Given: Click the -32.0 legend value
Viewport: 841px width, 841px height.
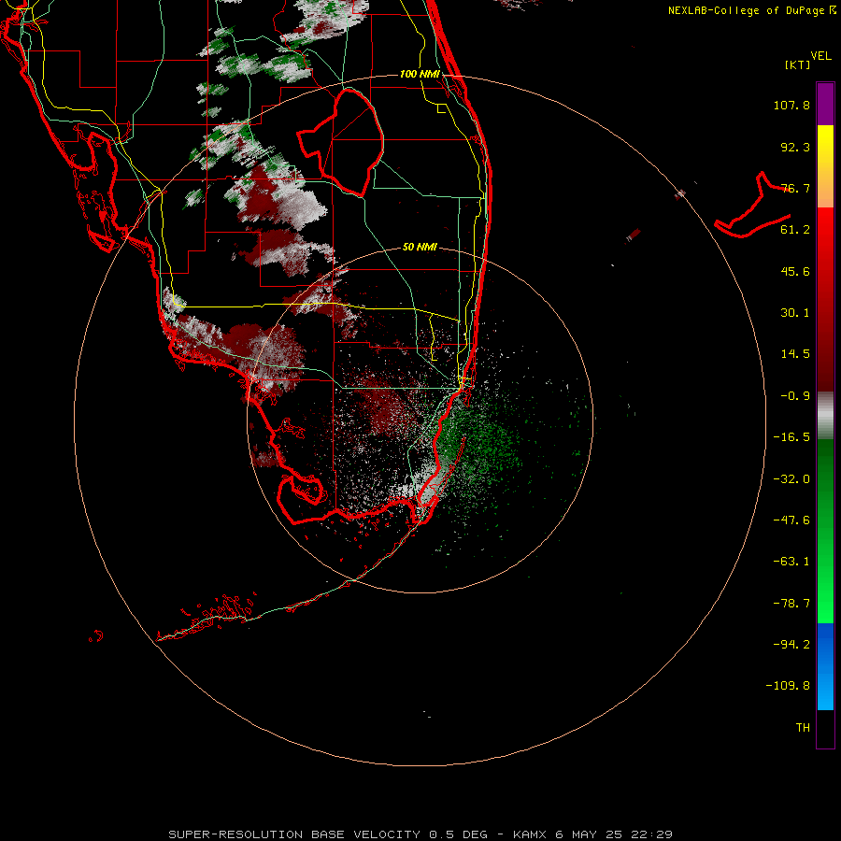Looking at the screenshot, I should [x=791, y=479].
